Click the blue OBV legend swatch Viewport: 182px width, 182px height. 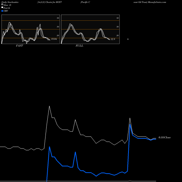pos(2,11)
